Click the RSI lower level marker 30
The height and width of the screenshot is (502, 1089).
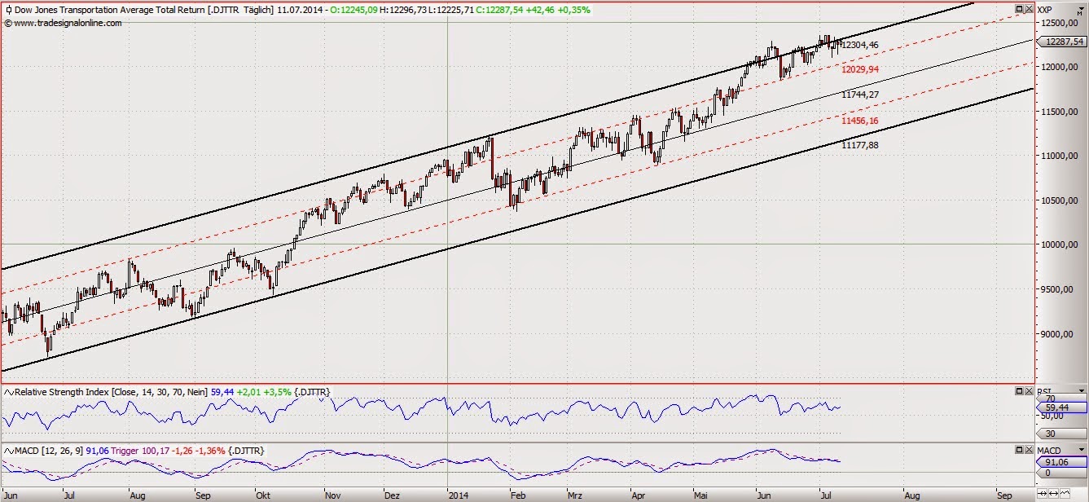(x=1061, y=434)
